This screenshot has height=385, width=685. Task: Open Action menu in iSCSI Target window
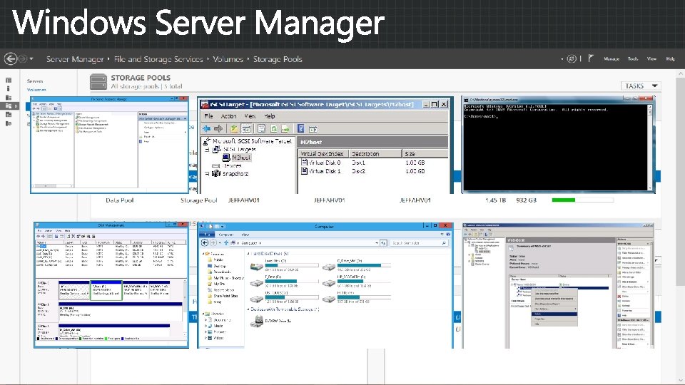click(x=228, y=116)
